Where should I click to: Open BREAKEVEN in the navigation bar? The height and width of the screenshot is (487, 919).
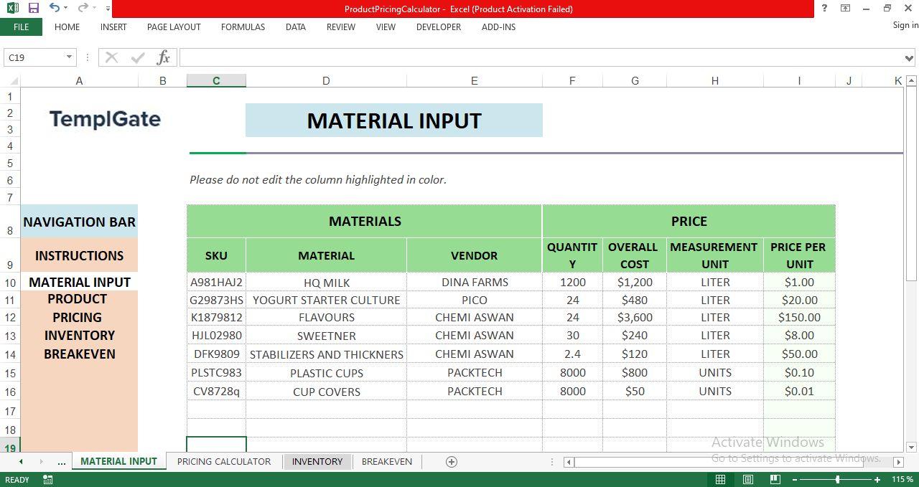[x=80, y=354]
